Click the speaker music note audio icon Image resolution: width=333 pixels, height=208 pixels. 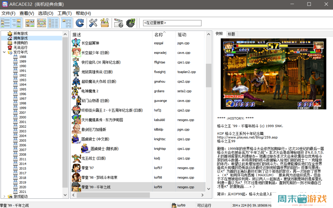(x=131, y=23)
